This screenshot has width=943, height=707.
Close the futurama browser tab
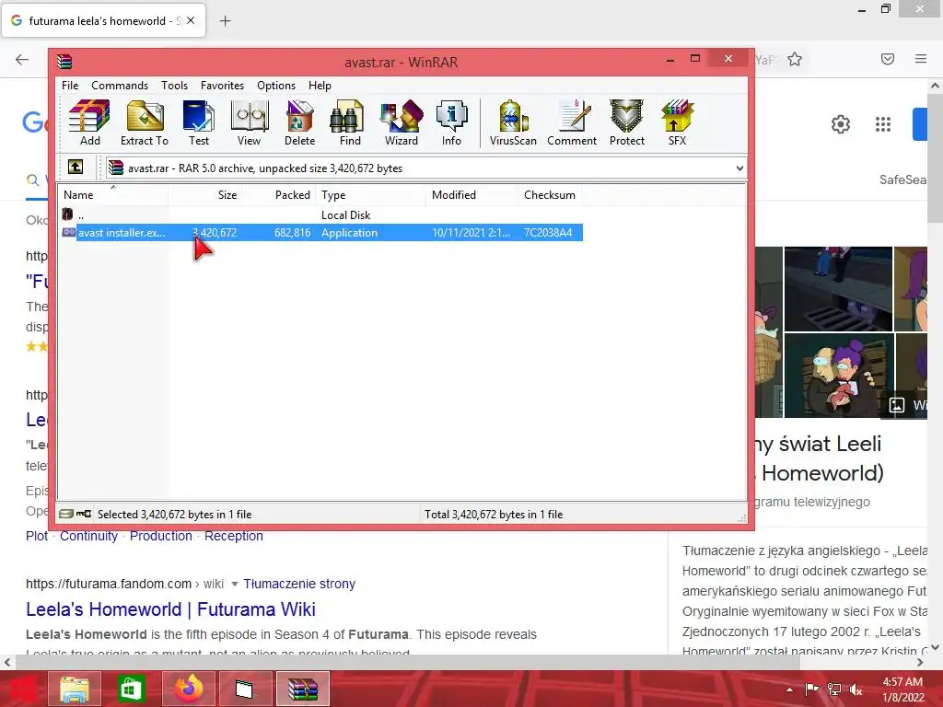coord(191,20)
